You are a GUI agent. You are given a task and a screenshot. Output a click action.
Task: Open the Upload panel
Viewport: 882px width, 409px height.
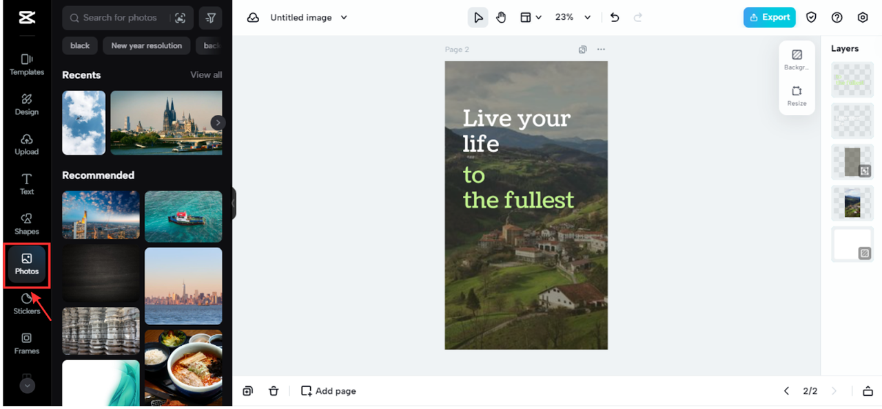[27, 144]
